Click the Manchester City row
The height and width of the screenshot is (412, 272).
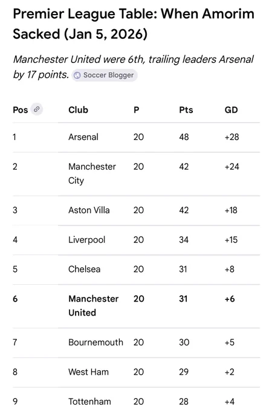point(136,174)
